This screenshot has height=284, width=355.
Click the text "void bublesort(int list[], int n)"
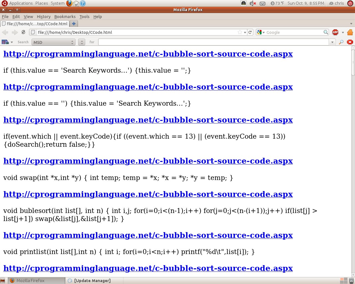53,211
